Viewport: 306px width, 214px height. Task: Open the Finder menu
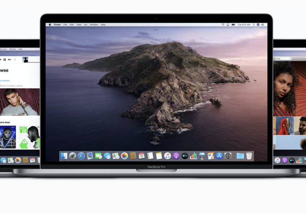pos(57,25)
